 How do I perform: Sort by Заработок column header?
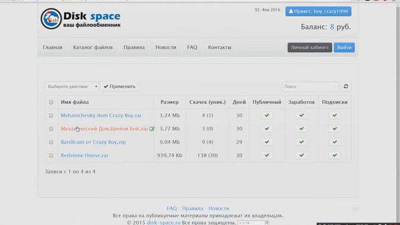click(301, 102)
